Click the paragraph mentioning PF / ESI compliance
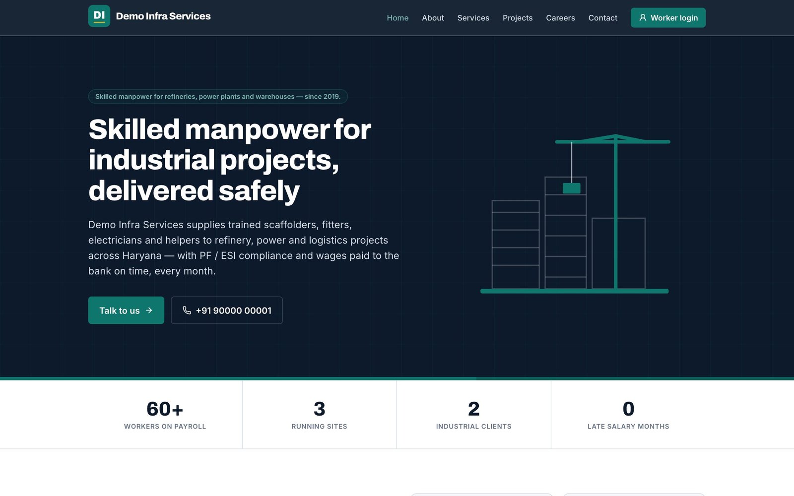The image size is (794, 496). [x=244, y=248]
